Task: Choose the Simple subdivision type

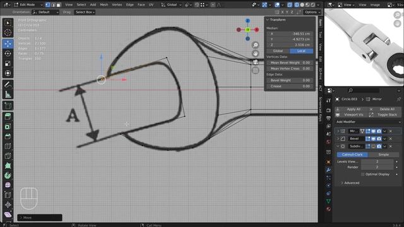Action: pyautogui.click(x=383, y=154)
